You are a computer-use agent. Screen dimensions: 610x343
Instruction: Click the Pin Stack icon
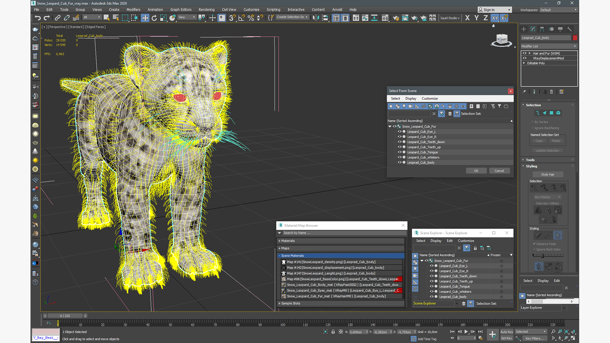point(524,92)
